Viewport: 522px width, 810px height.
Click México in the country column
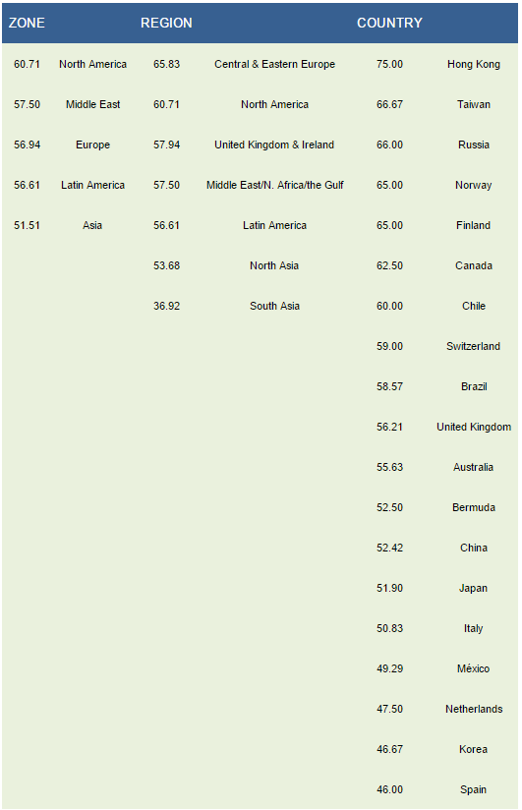tap(474, 668)
